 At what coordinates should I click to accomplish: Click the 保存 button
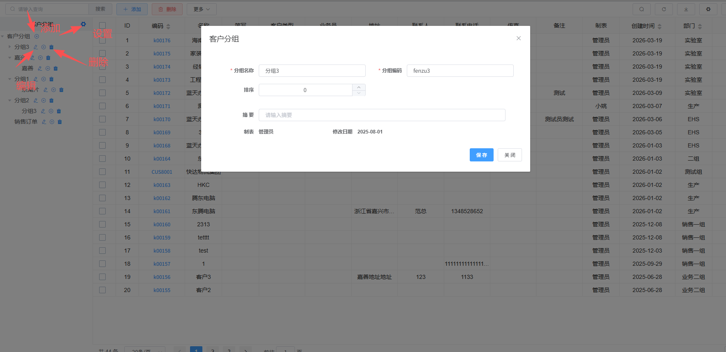point(481,155)
